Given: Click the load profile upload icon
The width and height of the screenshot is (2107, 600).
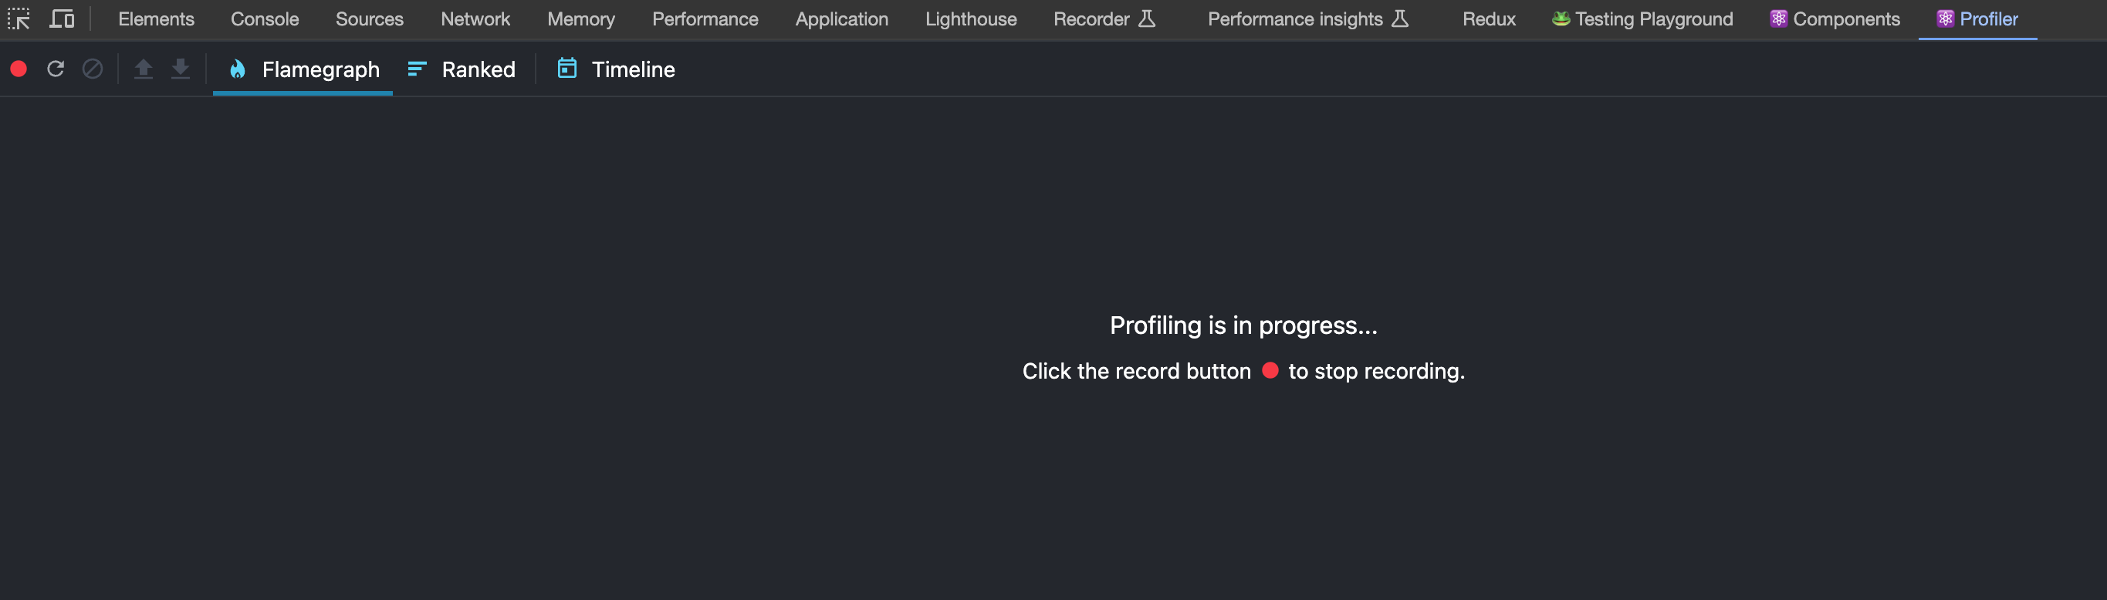Looking at the screenshot, I should click(x=143, y=69).
